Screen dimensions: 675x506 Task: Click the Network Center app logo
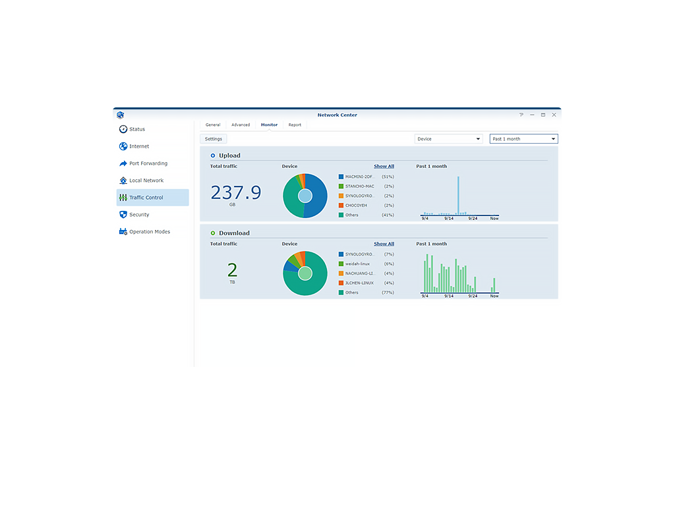[121, 115]
